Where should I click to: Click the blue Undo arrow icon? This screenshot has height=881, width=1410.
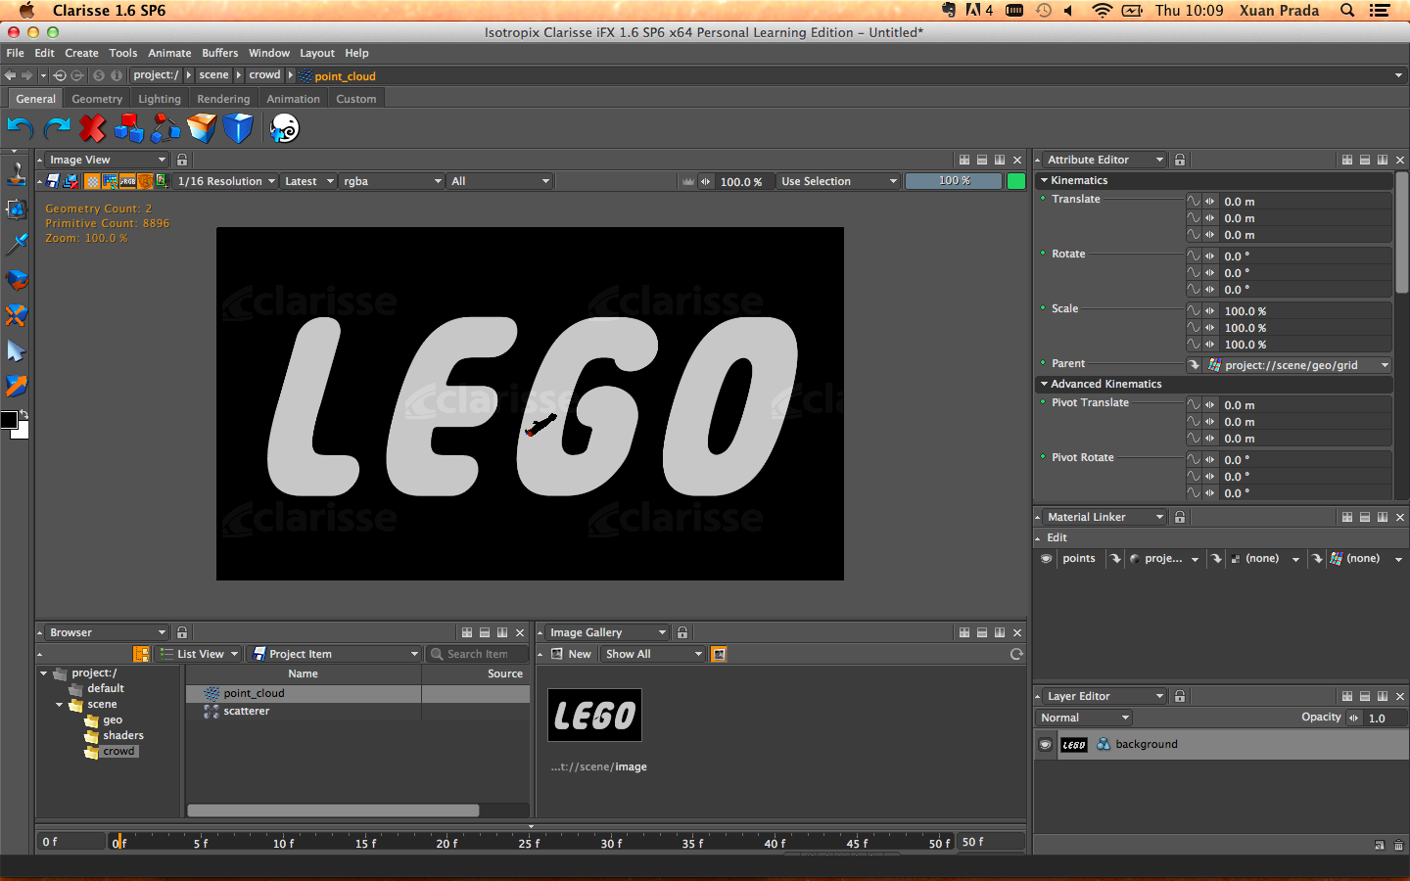pyautogui.click(x=21, y=128)
